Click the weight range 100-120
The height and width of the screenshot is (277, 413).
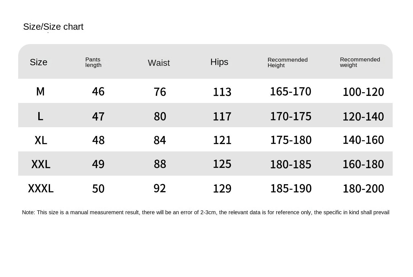(363, 92)
